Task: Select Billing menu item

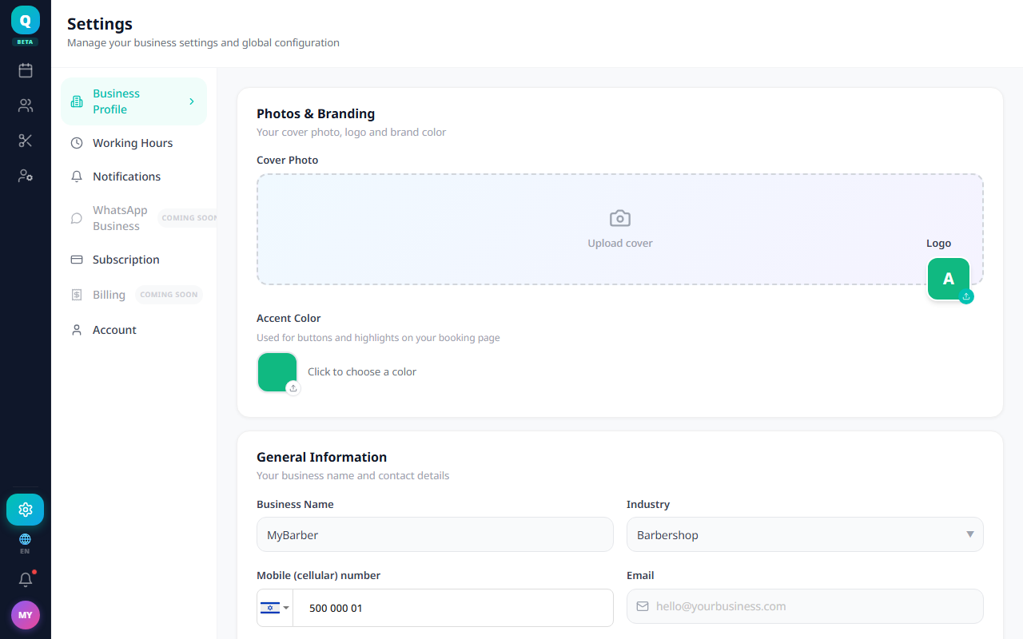Action: click(133, 295)
